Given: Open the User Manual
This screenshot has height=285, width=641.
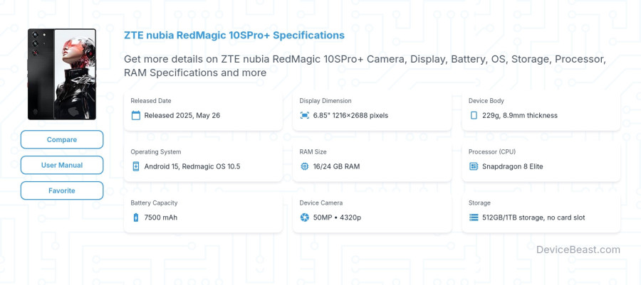Looking at the screenshot, I should click(x=62, y=165).
